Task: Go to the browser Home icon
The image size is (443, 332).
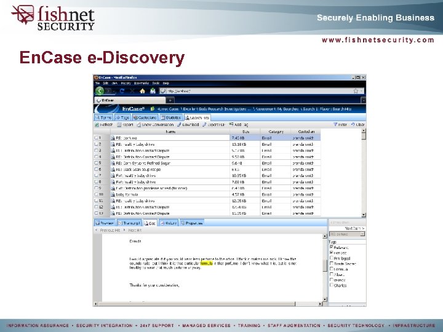Action: (x=142, y=91)
